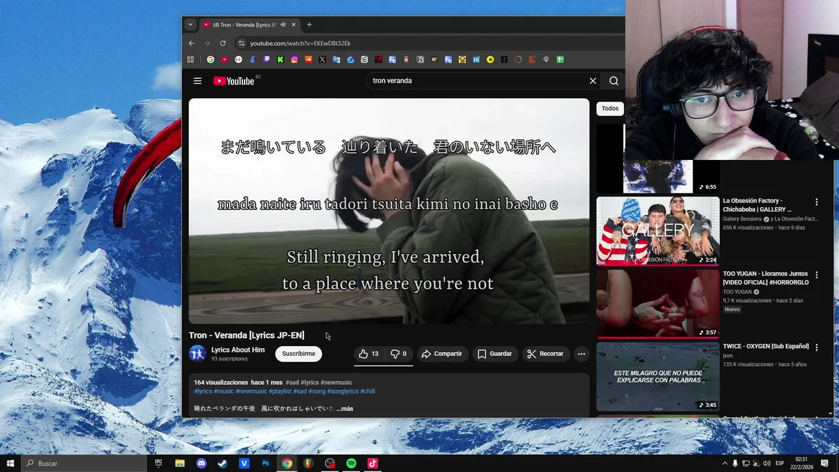Open TOO YUGAN - Lloramos Juntos thumbnail
The width and height of the screenshot is (839, 472).
[x=657, y=304]
